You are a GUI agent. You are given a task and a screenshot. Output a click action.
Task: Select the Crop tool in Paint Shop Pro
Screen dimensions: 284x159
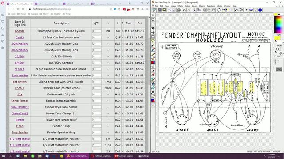[x=153, y=28]
